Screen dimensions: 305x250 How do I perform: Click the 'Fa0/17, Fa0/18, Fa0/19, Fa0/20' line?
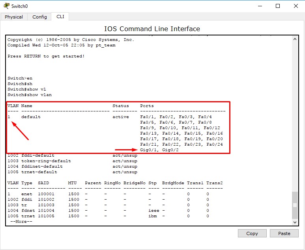click(182, 139)
